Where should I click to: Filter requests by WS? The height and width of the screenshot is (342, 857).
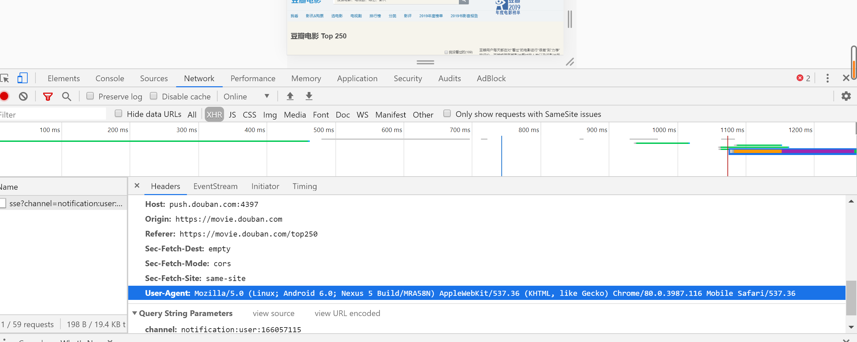[x=362, y=115]
